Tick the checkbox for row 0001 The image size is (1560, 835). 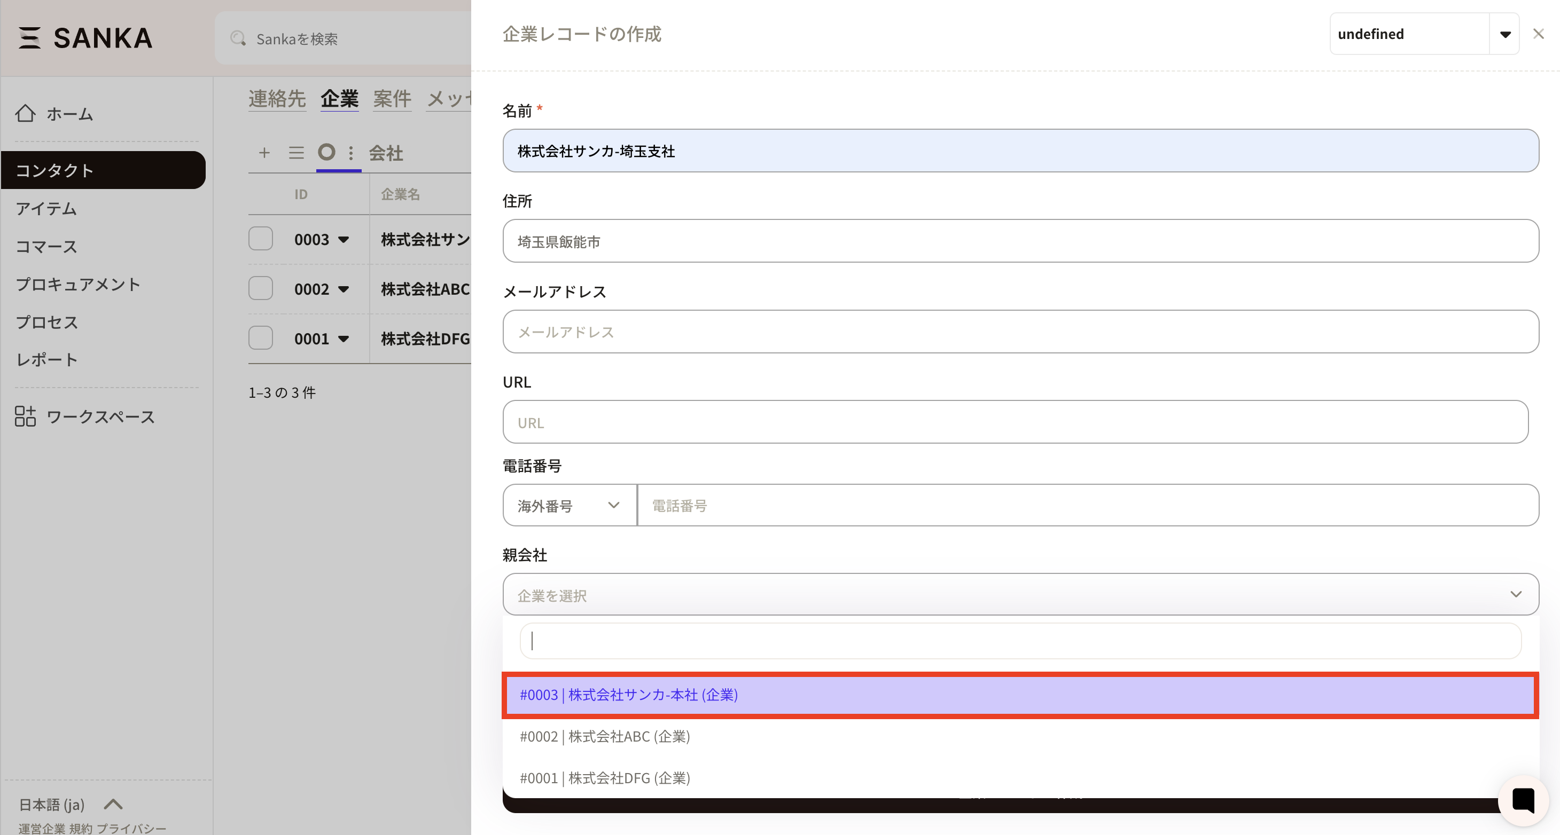pyautogui.click(x=260, y=338)
